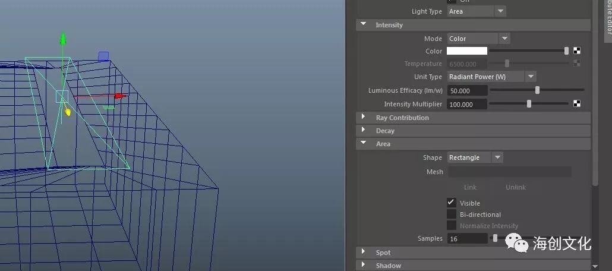Expand the Ray Contribution section
The image size is (612, 271).
[x=364, y=118]
